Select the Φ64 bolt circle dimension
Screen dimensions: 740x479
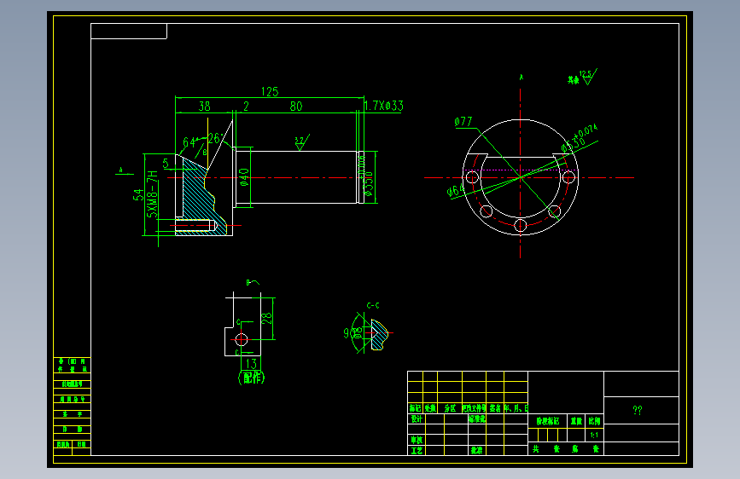[x=454, y=190]
